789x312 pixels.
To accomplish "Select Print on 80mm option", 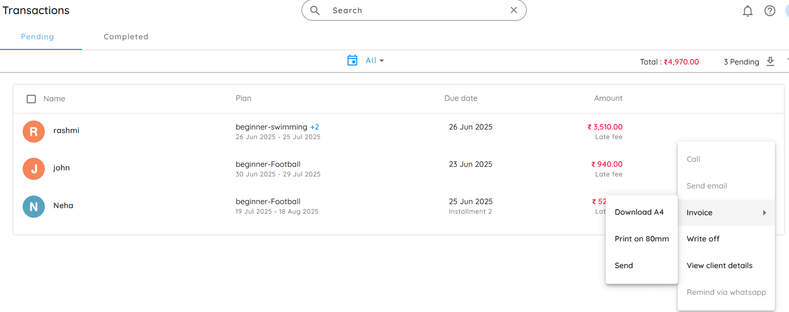I will pos(641,239).
